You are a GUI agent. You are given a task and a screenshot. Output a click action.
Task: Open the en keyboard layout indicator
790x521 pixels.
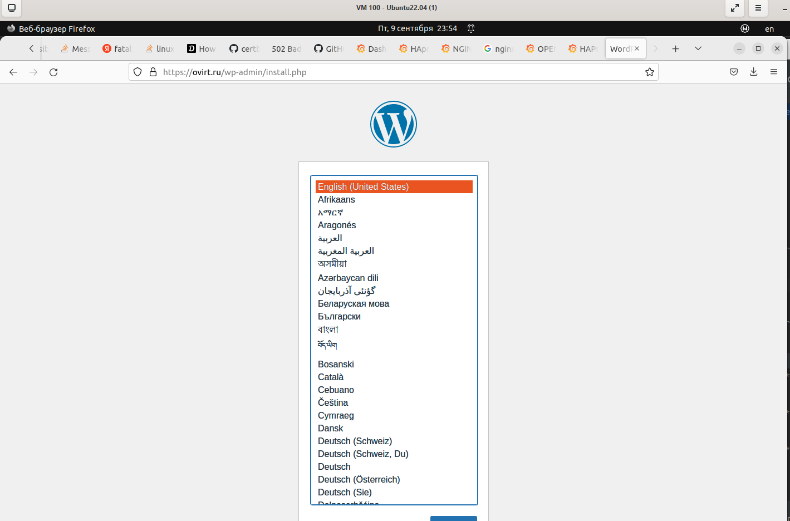pyautogui.click(x=769, y=29)
